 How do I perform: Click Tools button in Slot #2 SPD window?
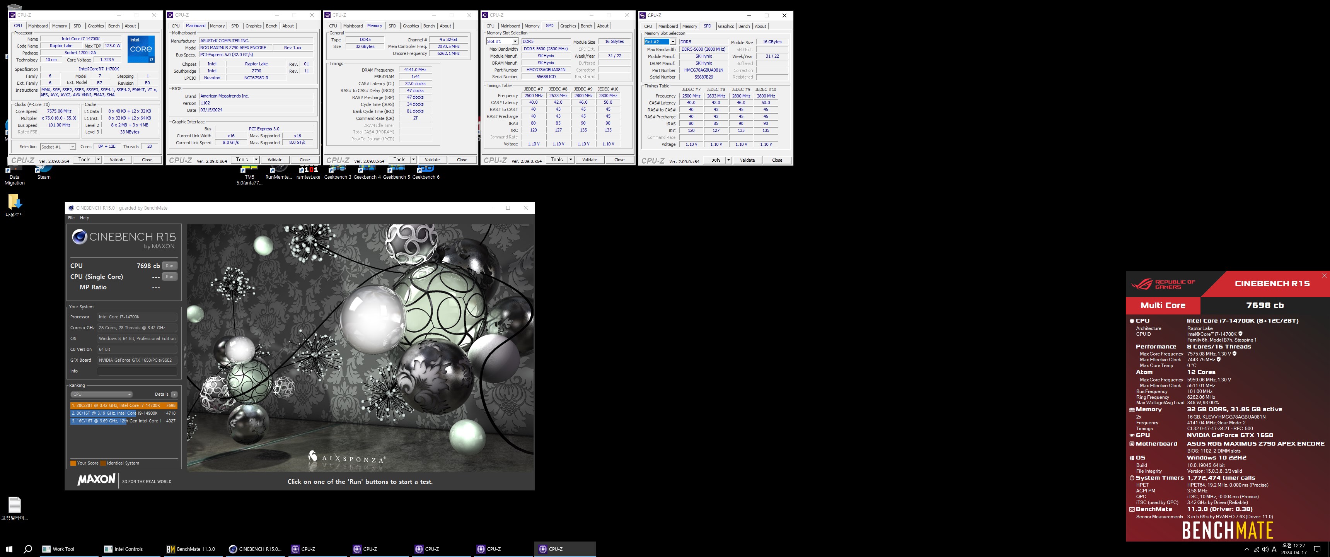click(x=714, y=160)
